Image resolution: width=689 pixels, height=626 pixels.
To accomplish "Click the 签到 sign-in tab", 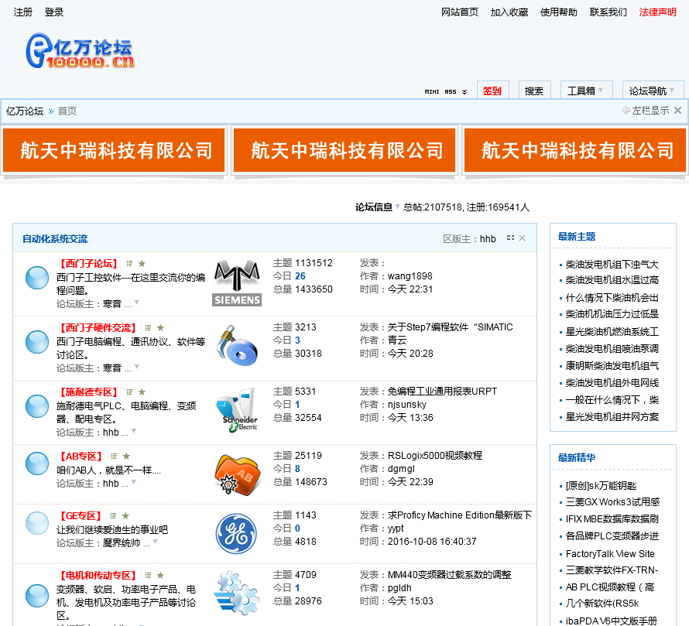I will (492, 91).
